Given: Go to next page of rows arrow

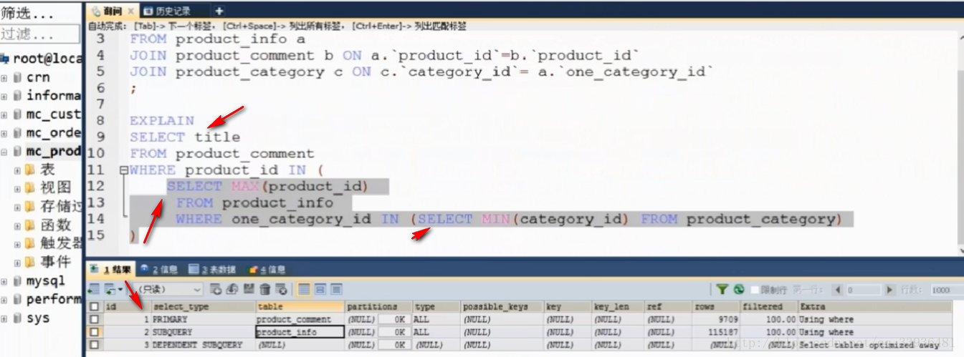Looking at the screenshot, I should tap(889, 290).
